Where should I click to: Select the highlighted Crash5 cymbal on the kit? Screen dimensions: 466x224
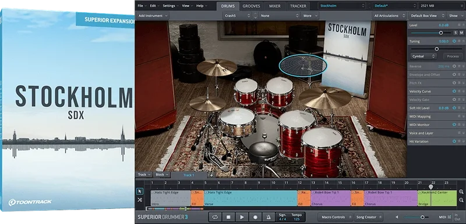[x=303, y=66]
